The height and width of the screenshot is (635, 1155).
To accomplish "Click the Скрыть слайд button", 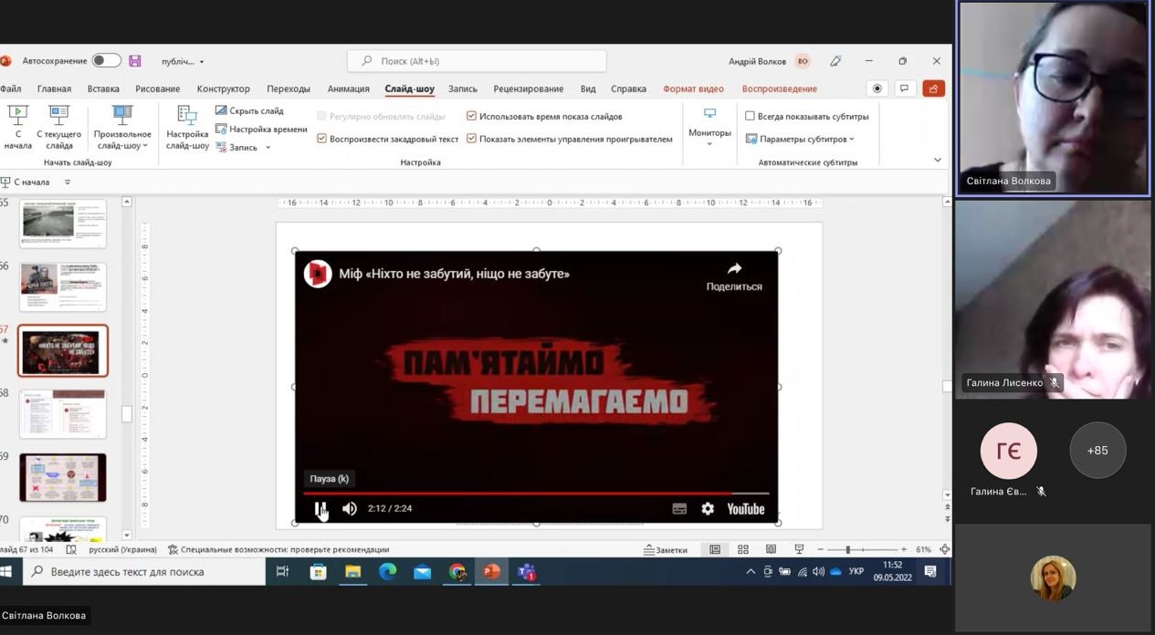I will click(249, 110).
